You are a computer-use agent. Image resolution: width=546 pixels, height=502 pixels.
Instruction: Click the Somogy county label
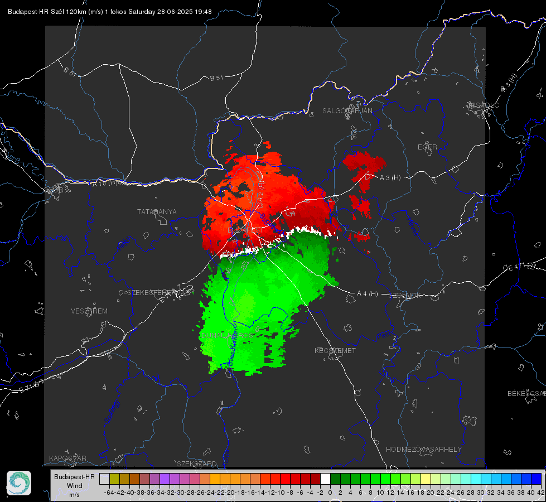pyautogui.click(x=113, y=412)
